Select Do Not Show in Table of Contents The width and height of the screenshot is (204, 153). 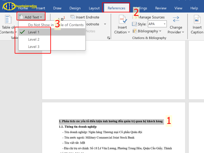[56, 25]
